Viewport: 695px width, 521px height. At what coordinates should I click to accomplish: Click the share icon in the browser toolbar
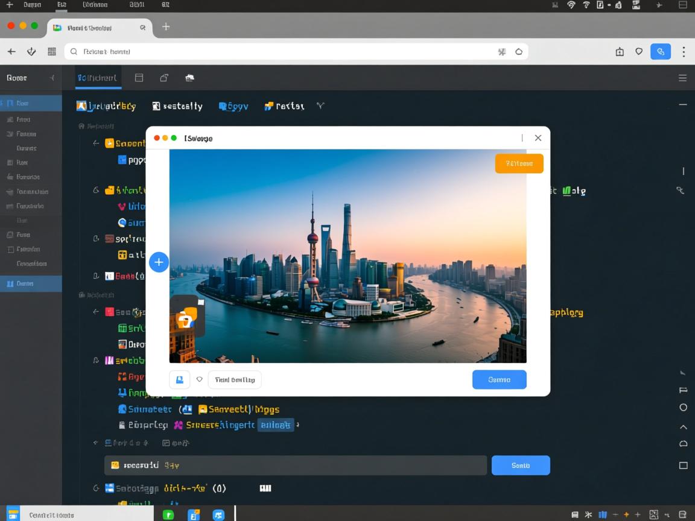coord(620,52)
